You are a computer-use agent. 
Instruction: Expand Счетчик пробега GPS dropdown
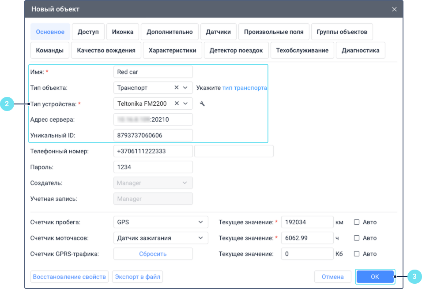200,222
